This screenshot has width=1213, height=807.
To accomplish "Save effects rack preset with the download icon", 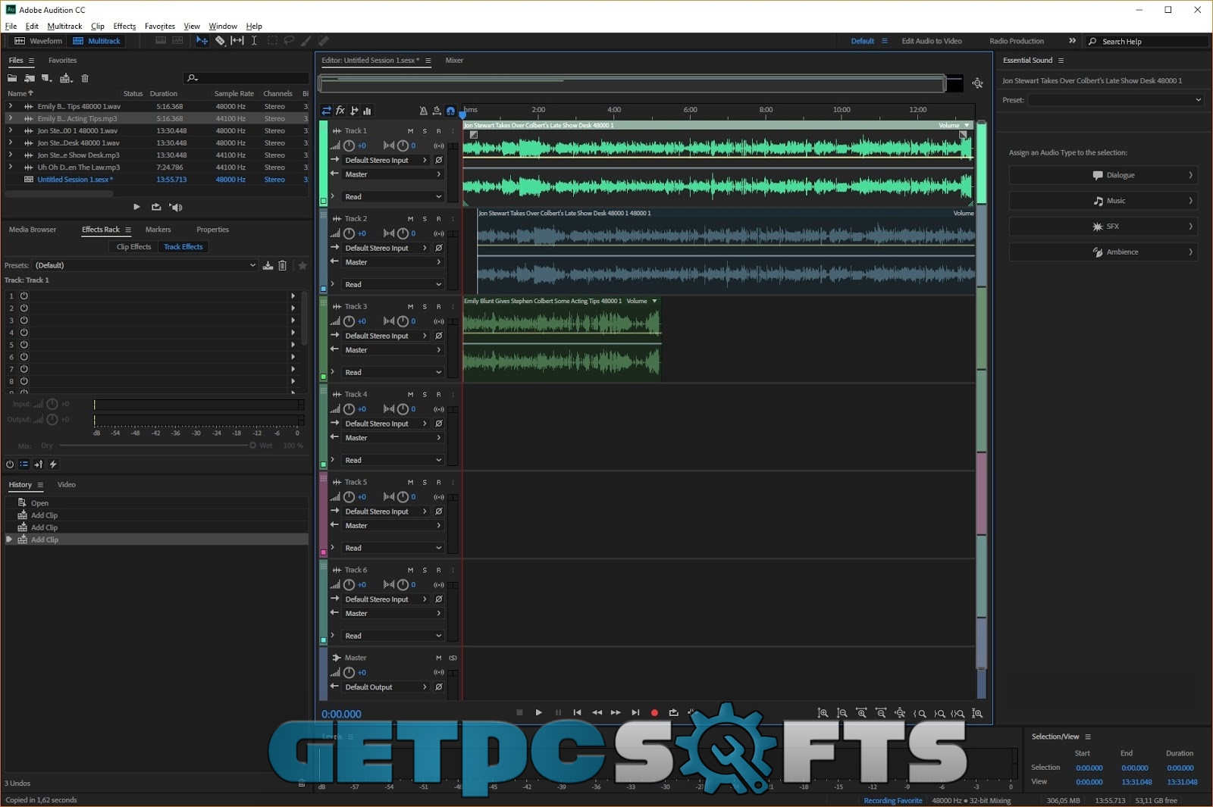I will click(268, 265).
